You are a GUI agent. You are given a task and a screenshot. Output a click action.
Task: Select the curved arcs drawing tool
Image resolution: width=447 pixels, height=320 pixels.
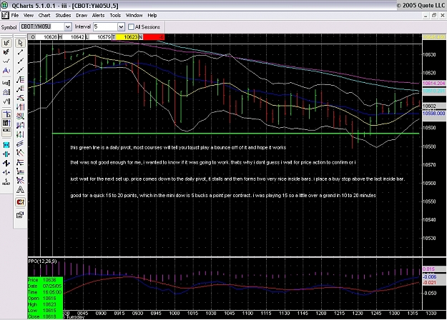point(20,116)
